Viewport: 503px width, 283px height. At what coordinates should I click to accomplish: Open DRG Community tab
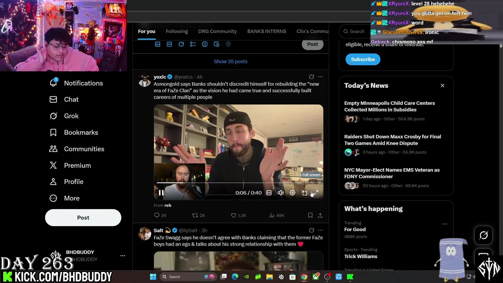(x=217, y=31)
